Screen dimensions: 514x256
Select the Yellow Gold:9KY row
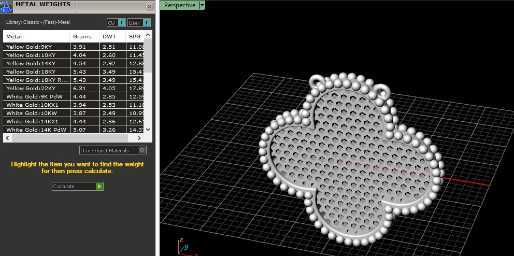pyautogui.click(x=74, y=47)
